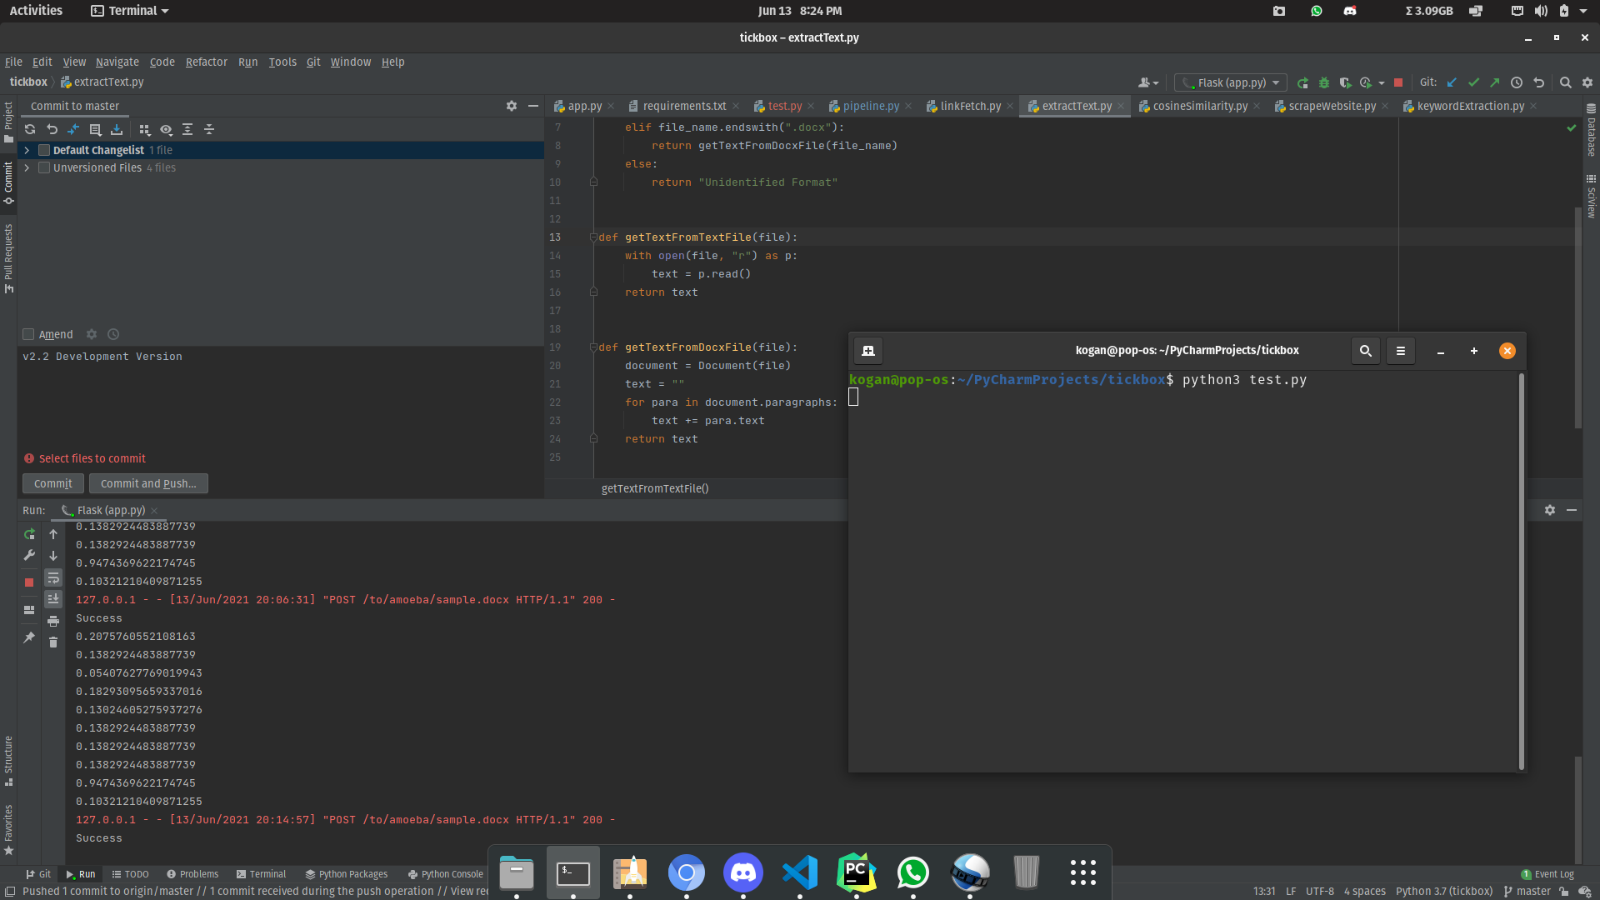Image resolution: width=1600 pixels, height=900 pixels.
Task: Expand the Unversioned Files tree node
Action: (x=27, y=167)
